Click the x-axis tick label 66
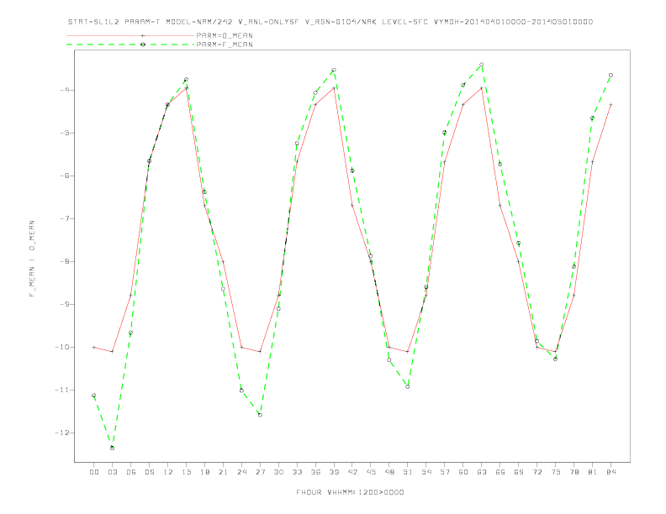 point(500,472)
